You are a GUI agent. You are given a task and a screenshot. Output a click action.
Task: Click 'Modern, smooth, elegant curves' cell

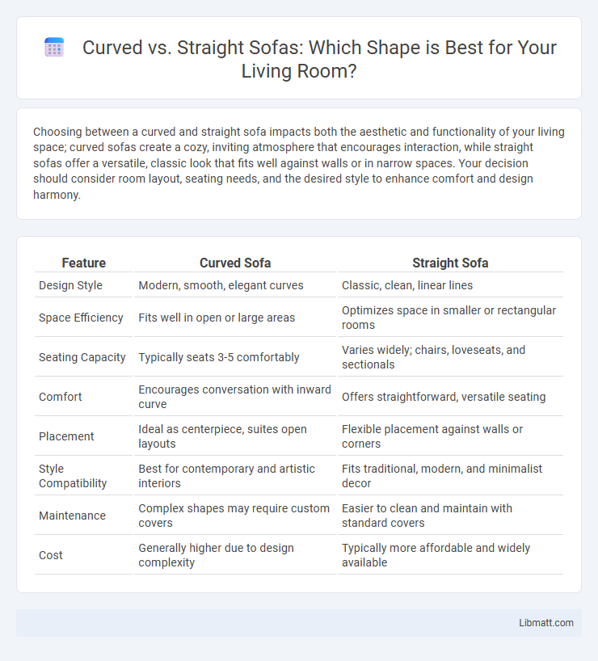click(x=221, y=285)
